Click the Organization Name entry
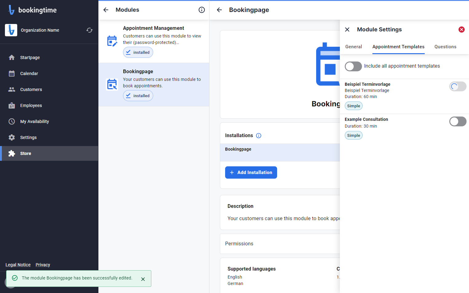Image resolution: width=469 pixels, height=293 pixels. tap(40, 30)
